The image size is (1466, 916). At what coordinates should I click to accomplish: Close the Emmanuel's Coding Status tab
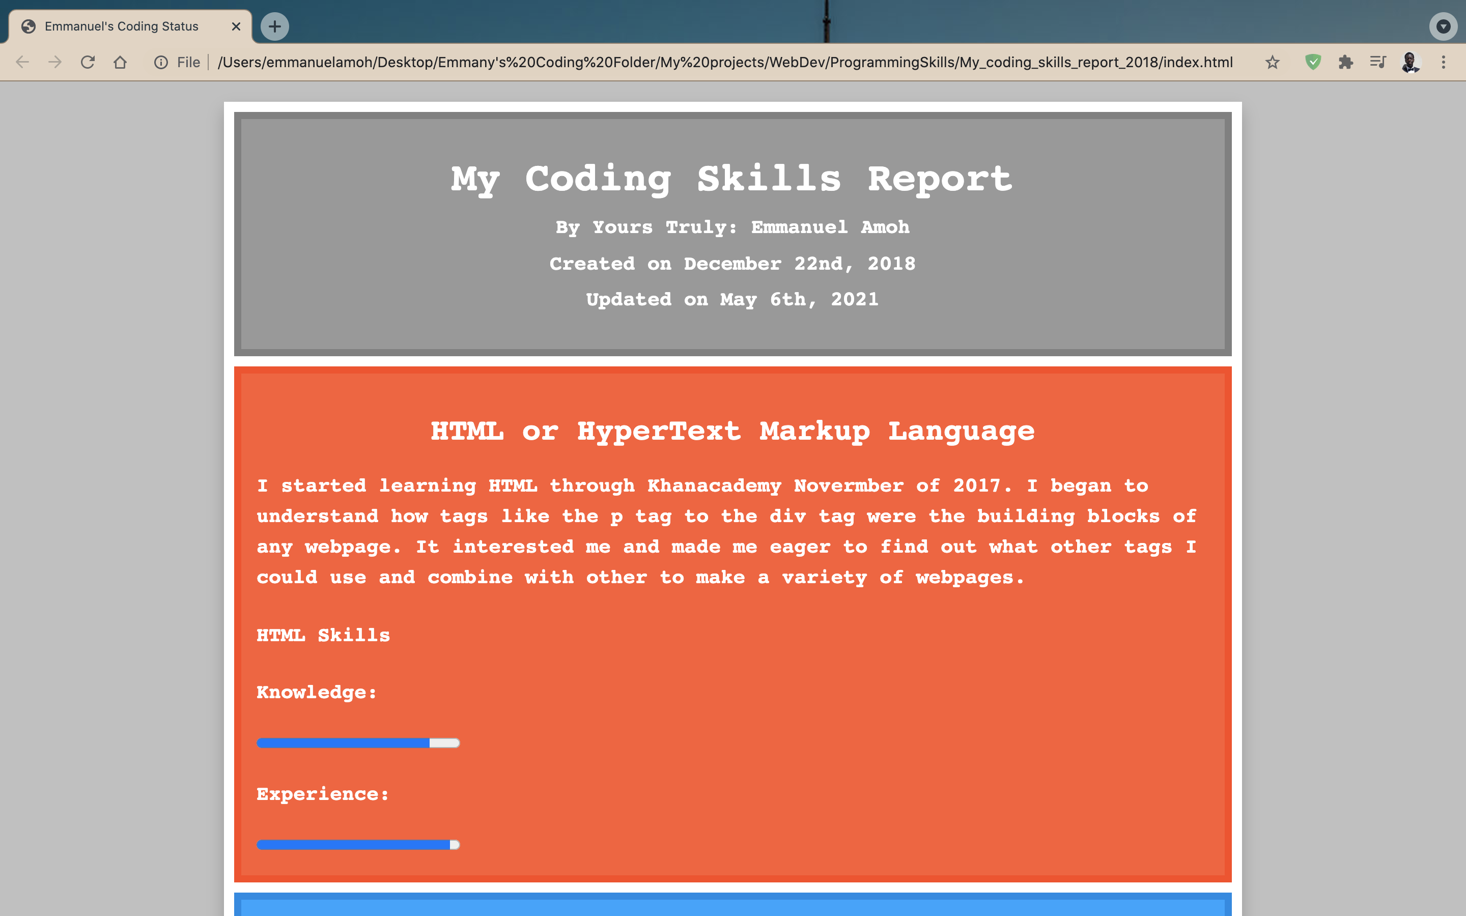tap(236, 26)
